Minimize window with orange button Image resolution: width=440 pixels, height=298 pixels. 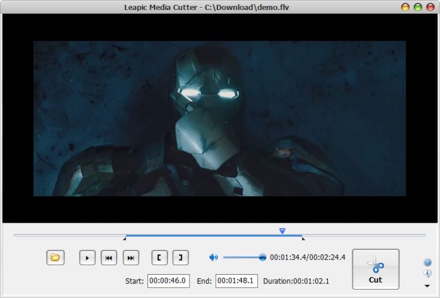(x=405, y=7)
